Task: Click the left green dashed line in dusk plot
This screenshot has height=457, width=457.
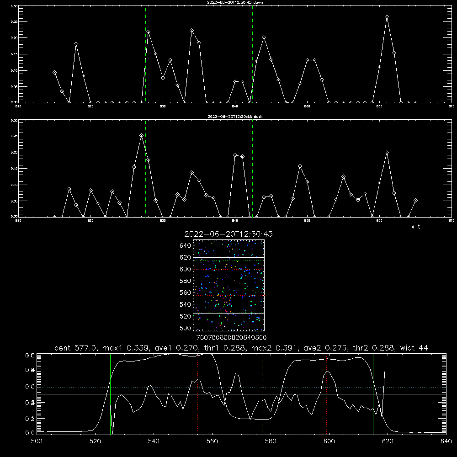Action: (145, 169)
